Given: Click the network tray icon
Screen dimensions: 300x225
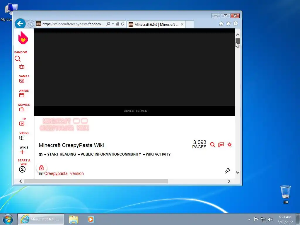Looking at the screenshot, I should tap(263, 219).
